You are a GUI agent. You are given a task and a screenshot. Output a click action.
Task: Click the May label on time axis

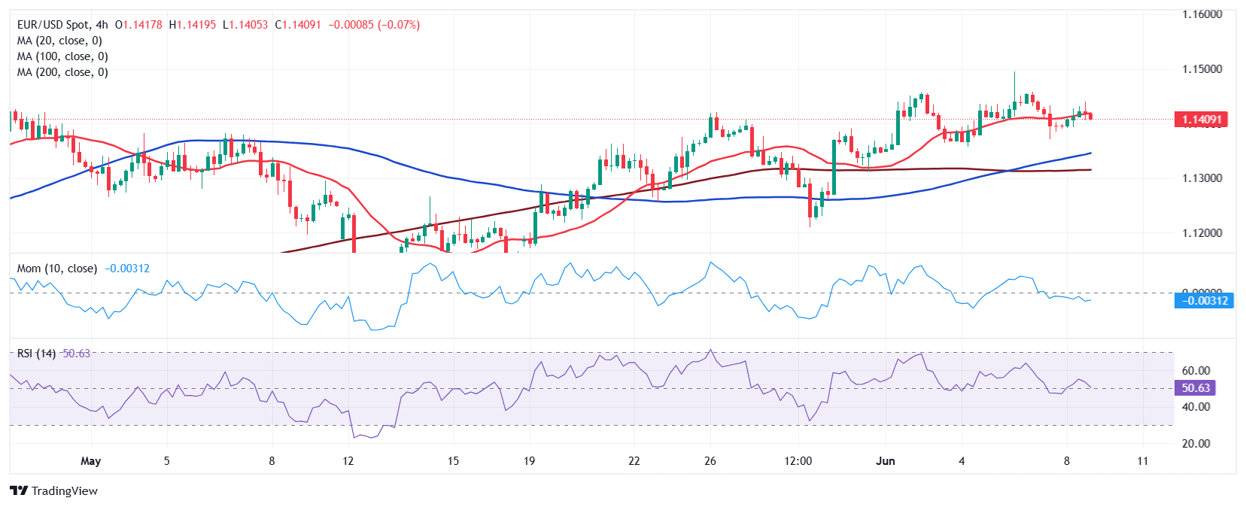coord(90,461)
